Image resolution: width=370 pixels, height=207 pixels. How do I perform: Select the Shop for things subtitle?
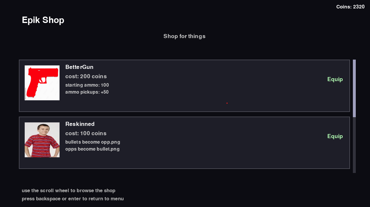click(x=184, y=36)
